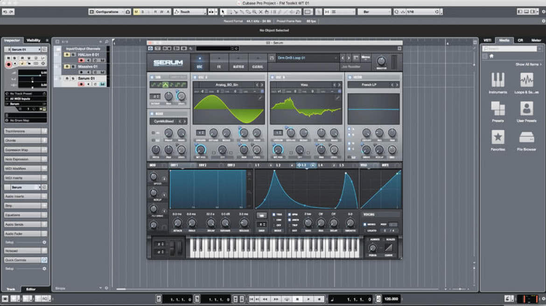This screenshot has width=546, height=306.
Task: Mute the Serum 01 track
Action: pyautogui.click(x=67, y=79)
